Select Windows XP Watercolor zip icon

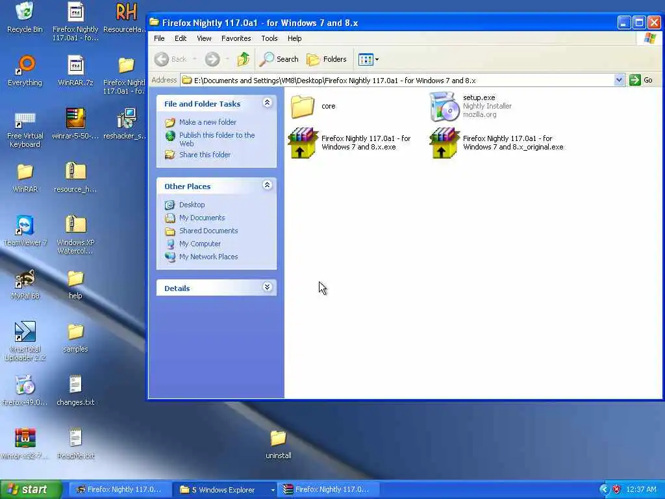[75, 235]
